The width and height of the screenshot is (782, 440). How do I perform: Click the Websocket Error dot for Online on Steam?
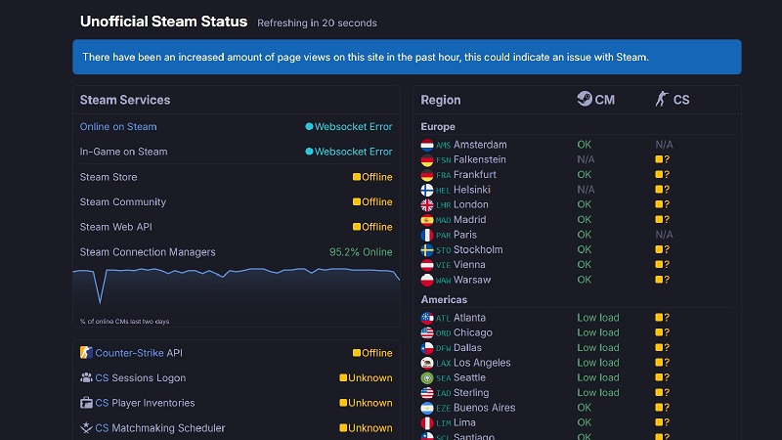point(309,127)
